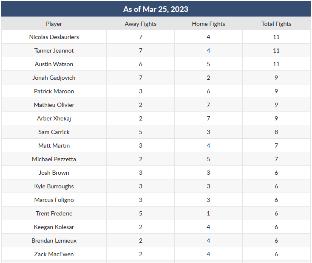Open Kyle Burroughs row
Image resolution: width=312 pixels, height=263 pixels.
coord(54,186)
